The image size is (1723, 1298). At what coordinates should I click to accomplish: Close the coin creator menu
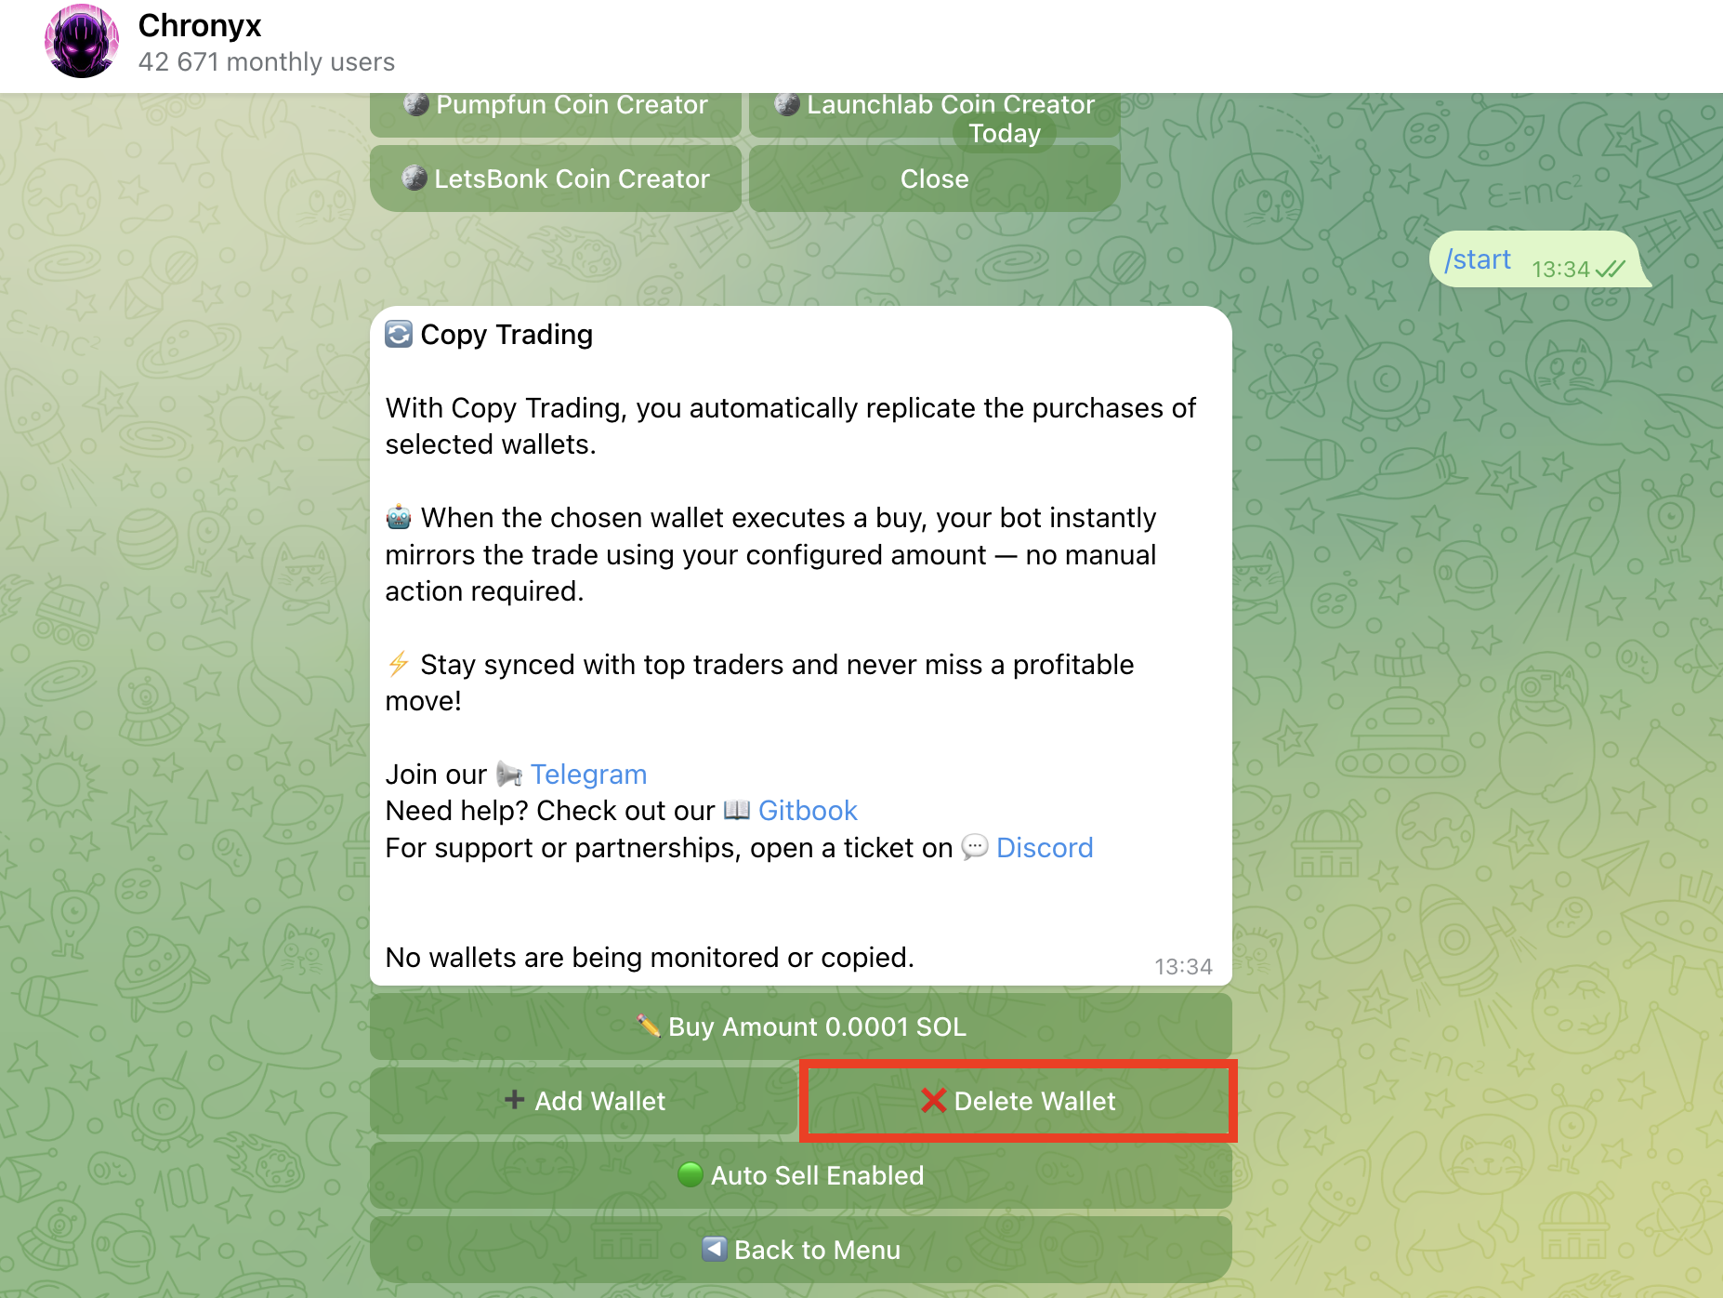coord(933,179)
